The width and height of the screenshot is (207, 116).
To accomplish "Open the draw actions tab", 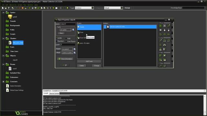I will click(172, 59).
